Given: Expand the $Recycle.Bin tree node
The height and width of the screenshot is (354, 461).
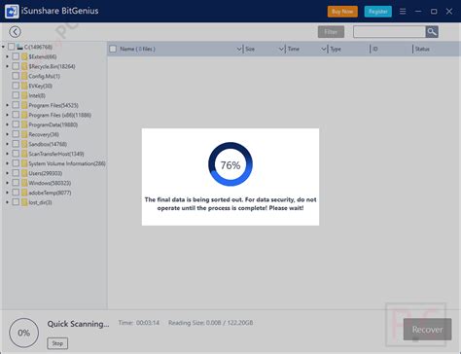Looking at the screenshot, I should [x=7, y=66].
